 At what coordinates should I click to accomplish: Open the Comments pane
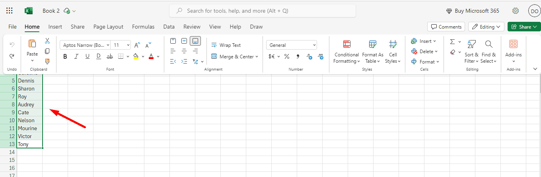(x=446, y=27)
